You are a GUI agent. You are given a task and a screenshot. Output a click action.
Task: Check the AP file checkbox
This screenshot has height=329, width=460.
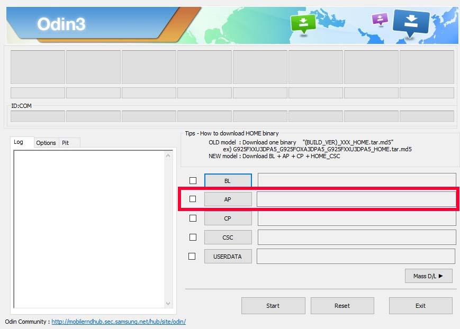coord(193,199)
